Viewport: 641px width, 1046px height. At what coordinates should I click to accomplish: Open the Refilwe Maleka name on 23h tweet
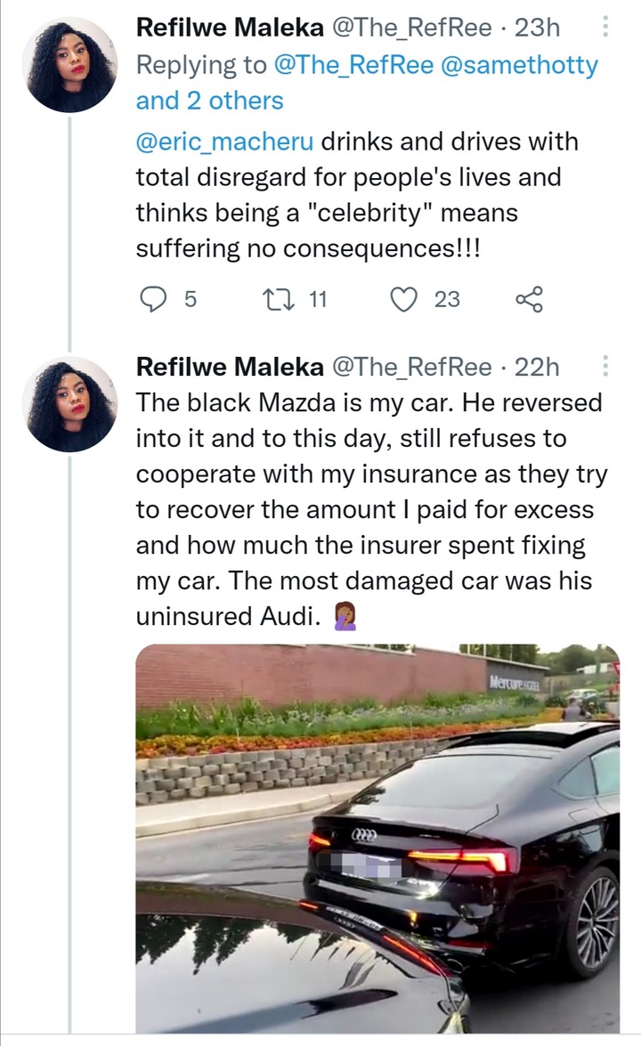(230, 28)
